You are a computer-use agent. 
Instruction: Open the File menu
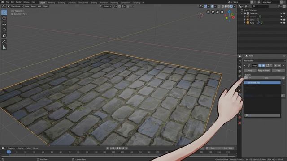(7, 2)
